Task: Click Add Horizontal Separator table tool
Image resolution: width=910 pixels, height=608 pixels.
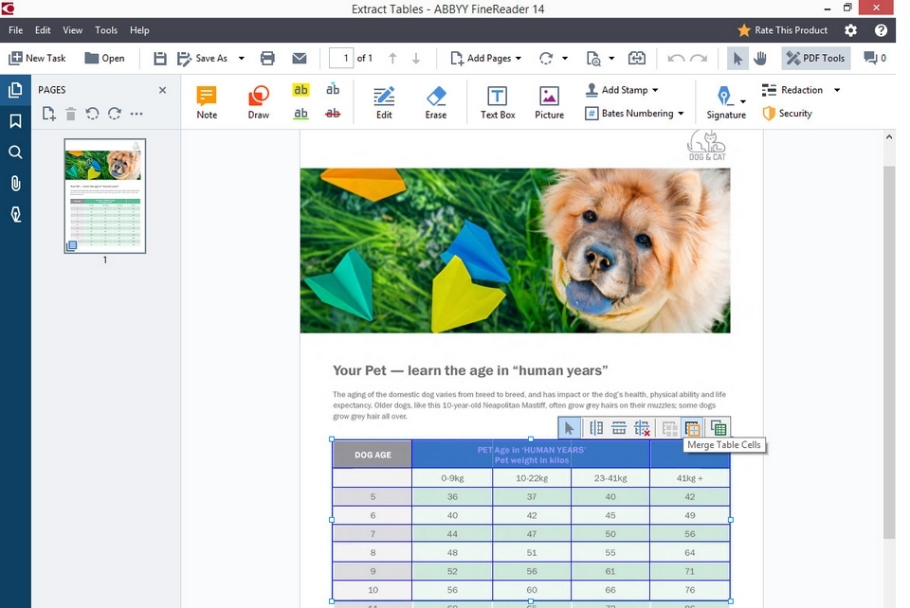Action: [x=619, y=428]
